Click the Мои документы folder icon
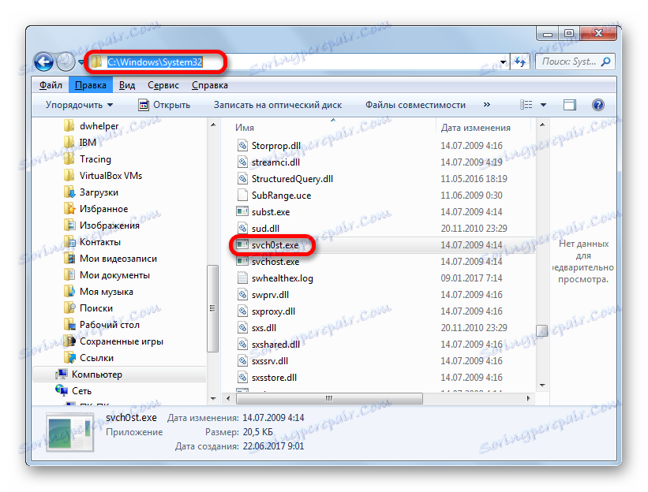Screen dimensions: 648x492 click(x=69, y=275)
